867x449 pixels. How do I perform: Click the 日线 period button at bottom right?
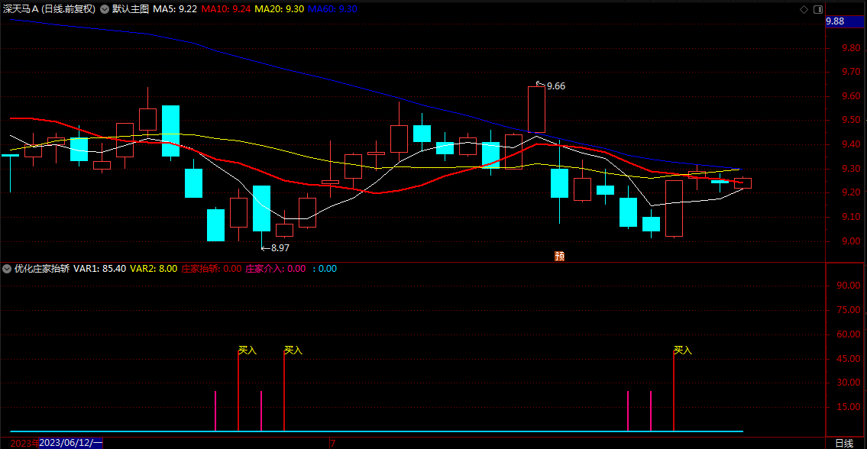[x=844, y=443]
